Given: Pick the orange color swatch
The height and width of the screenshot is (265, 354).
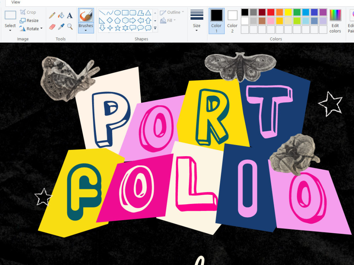Looking at the screenshot, I should (280, 12).
